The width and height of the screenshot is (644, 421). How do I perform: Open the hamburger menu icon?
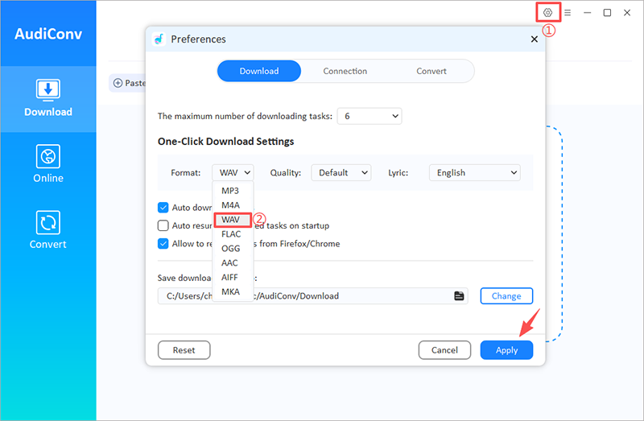pos(568,13)
